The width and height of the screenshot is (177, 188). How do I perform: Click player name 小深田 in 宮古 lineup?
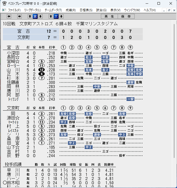[x=13, y=53]
